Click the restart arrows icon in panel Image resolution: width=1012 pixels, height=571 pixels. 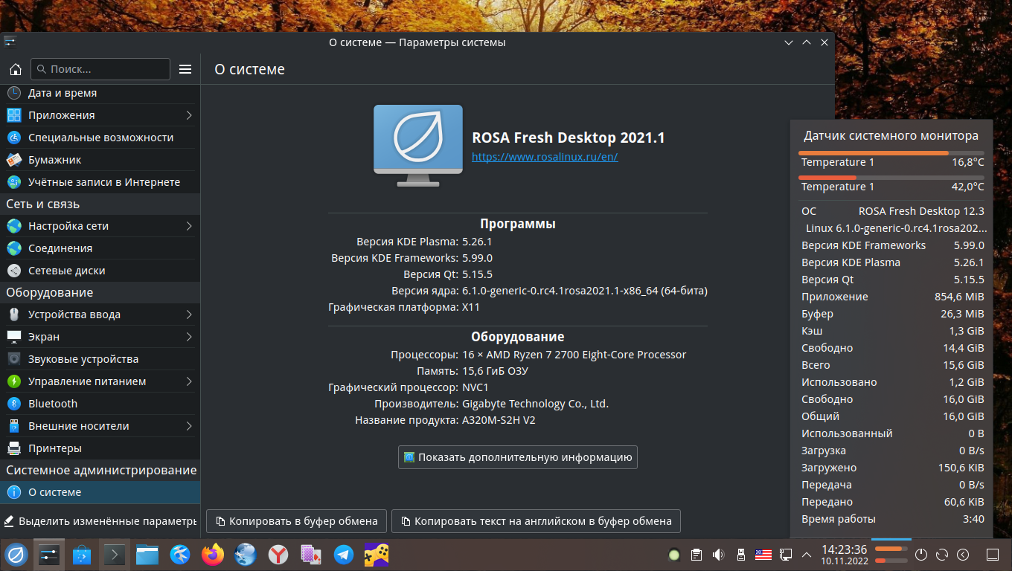(942, 555)
